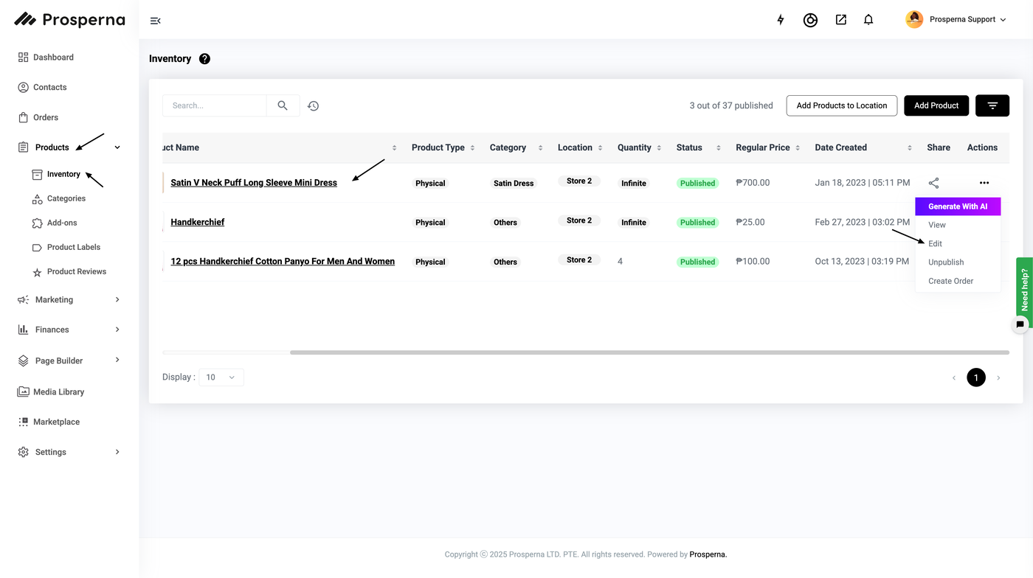Open the inventory history clock icon
The height and width of the screenshot is (578, 1033).
coord(314,106)
